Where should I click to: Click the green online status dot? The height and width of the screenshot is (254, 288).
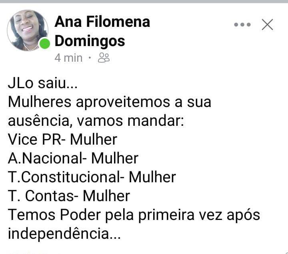45,44
